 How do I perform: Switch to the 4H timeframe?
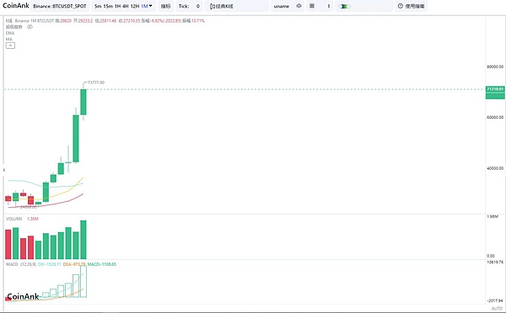click(x=125, y=6)
